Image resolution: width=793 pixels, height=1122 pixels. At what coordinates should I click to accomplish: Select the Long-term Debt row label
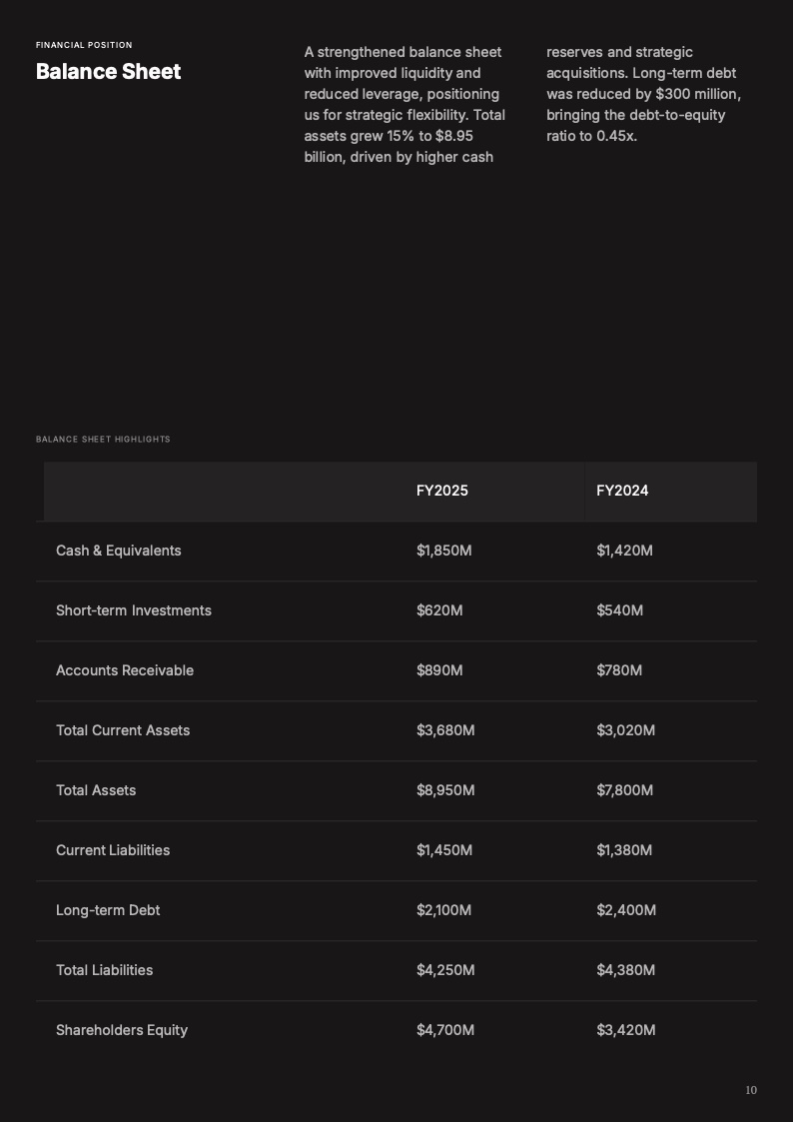[x=108, y=910]
